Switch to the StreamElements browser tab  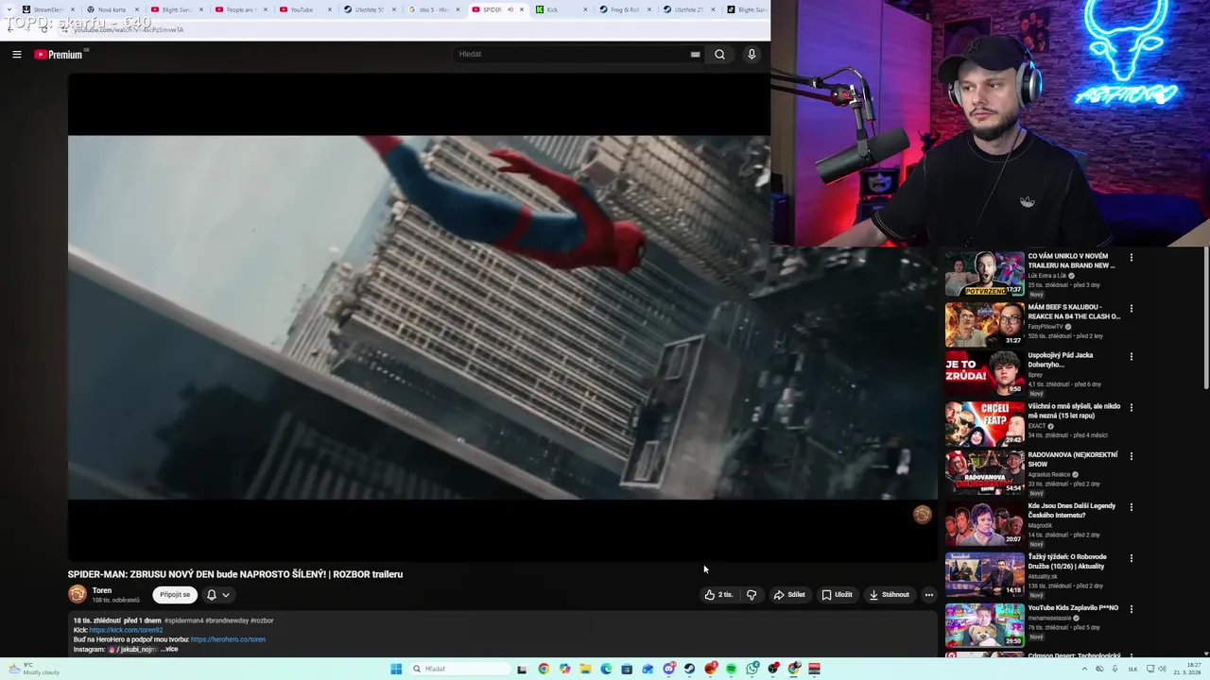coord(47,9)
